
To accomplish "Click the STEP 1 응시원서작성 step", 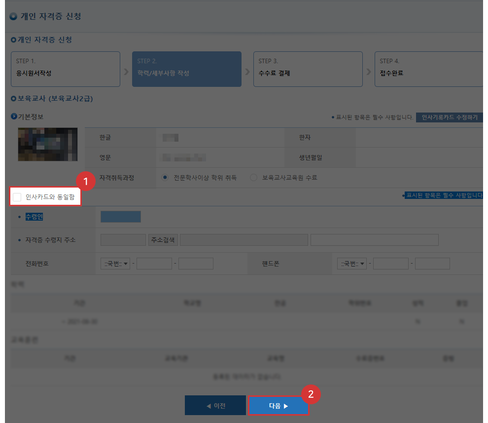I will tap(65, 69).
